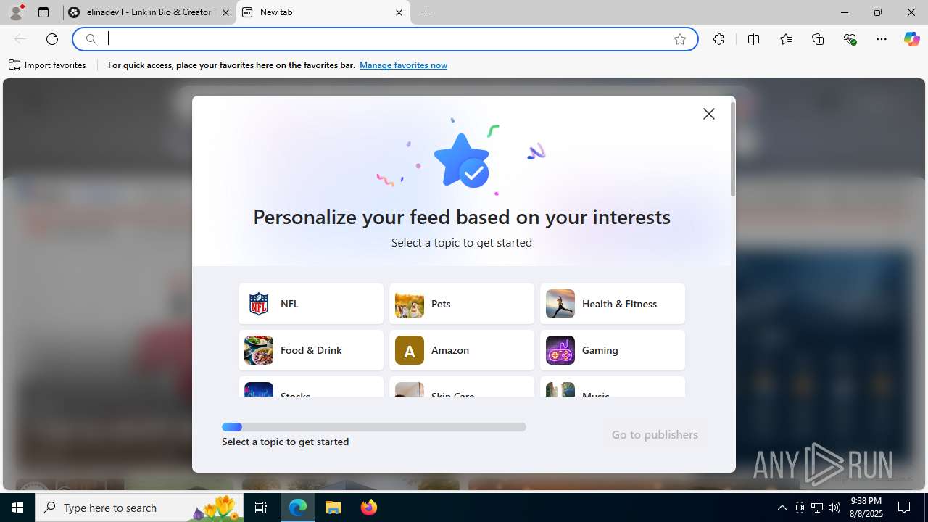
Task: Click the Stocks topic card
Action: click(x=311, y=386)
